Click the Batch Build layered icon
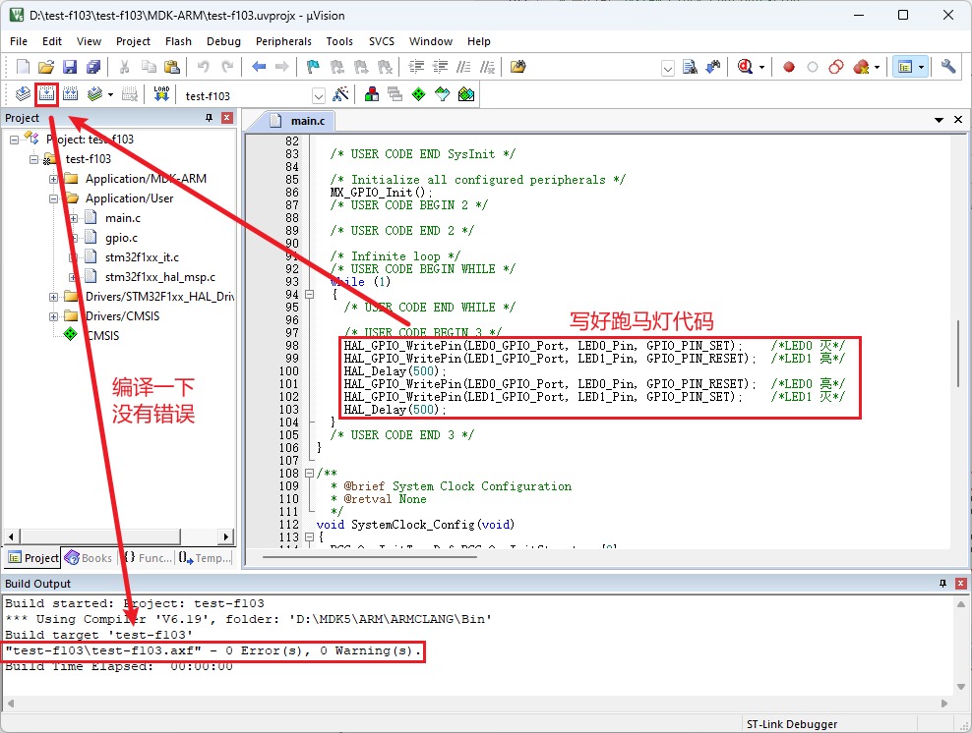 coord(94,94)
